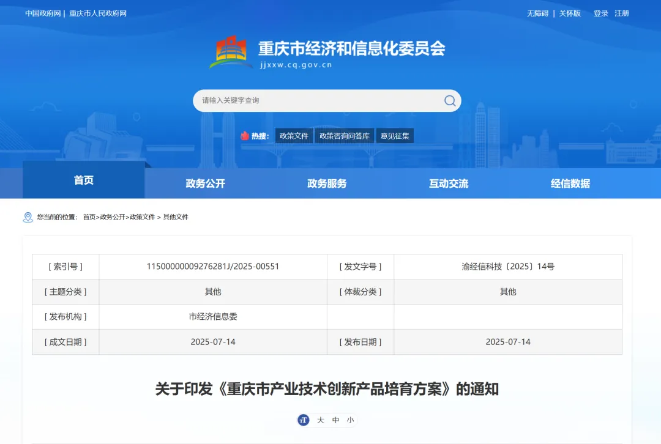Switch to the 经信数据 tab

[570, 183]
